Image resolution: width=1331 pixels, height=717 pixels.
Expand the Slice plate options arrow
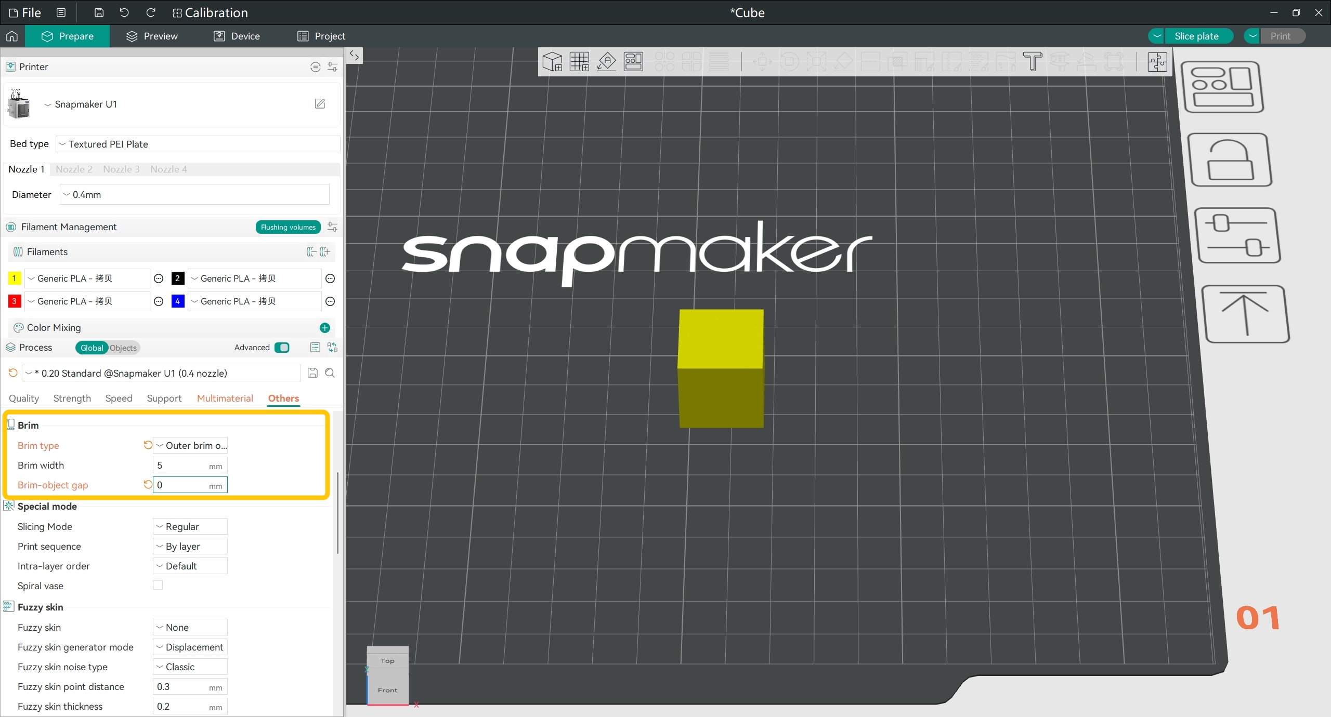click(x=1157, y=36)
